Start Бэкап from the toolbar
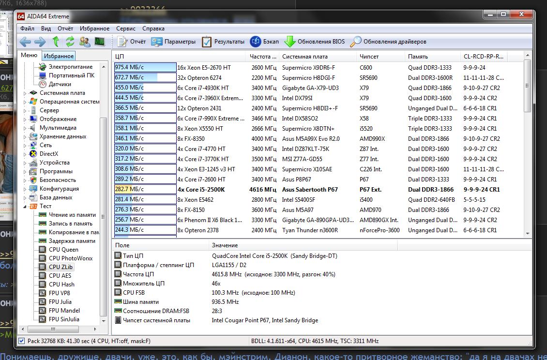547x360 pixels. pos(264,42)
